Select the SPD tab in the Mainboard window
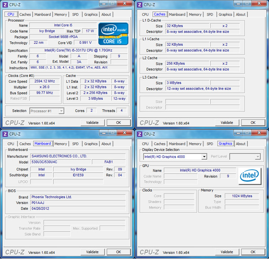 75,144
